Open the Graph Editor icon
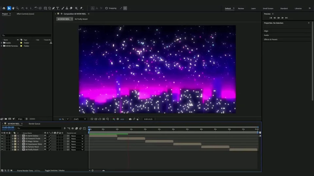Screen dimensions: 314x176 click(x=84, y=128)
